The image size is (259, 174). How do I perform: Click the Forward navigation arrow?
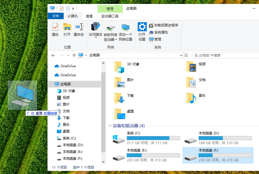[61, 55]
